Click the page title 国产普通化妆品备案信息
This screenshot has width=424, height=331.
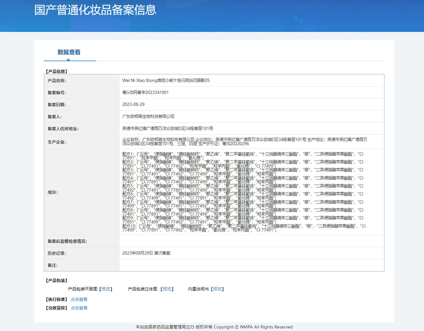point(95,10)
